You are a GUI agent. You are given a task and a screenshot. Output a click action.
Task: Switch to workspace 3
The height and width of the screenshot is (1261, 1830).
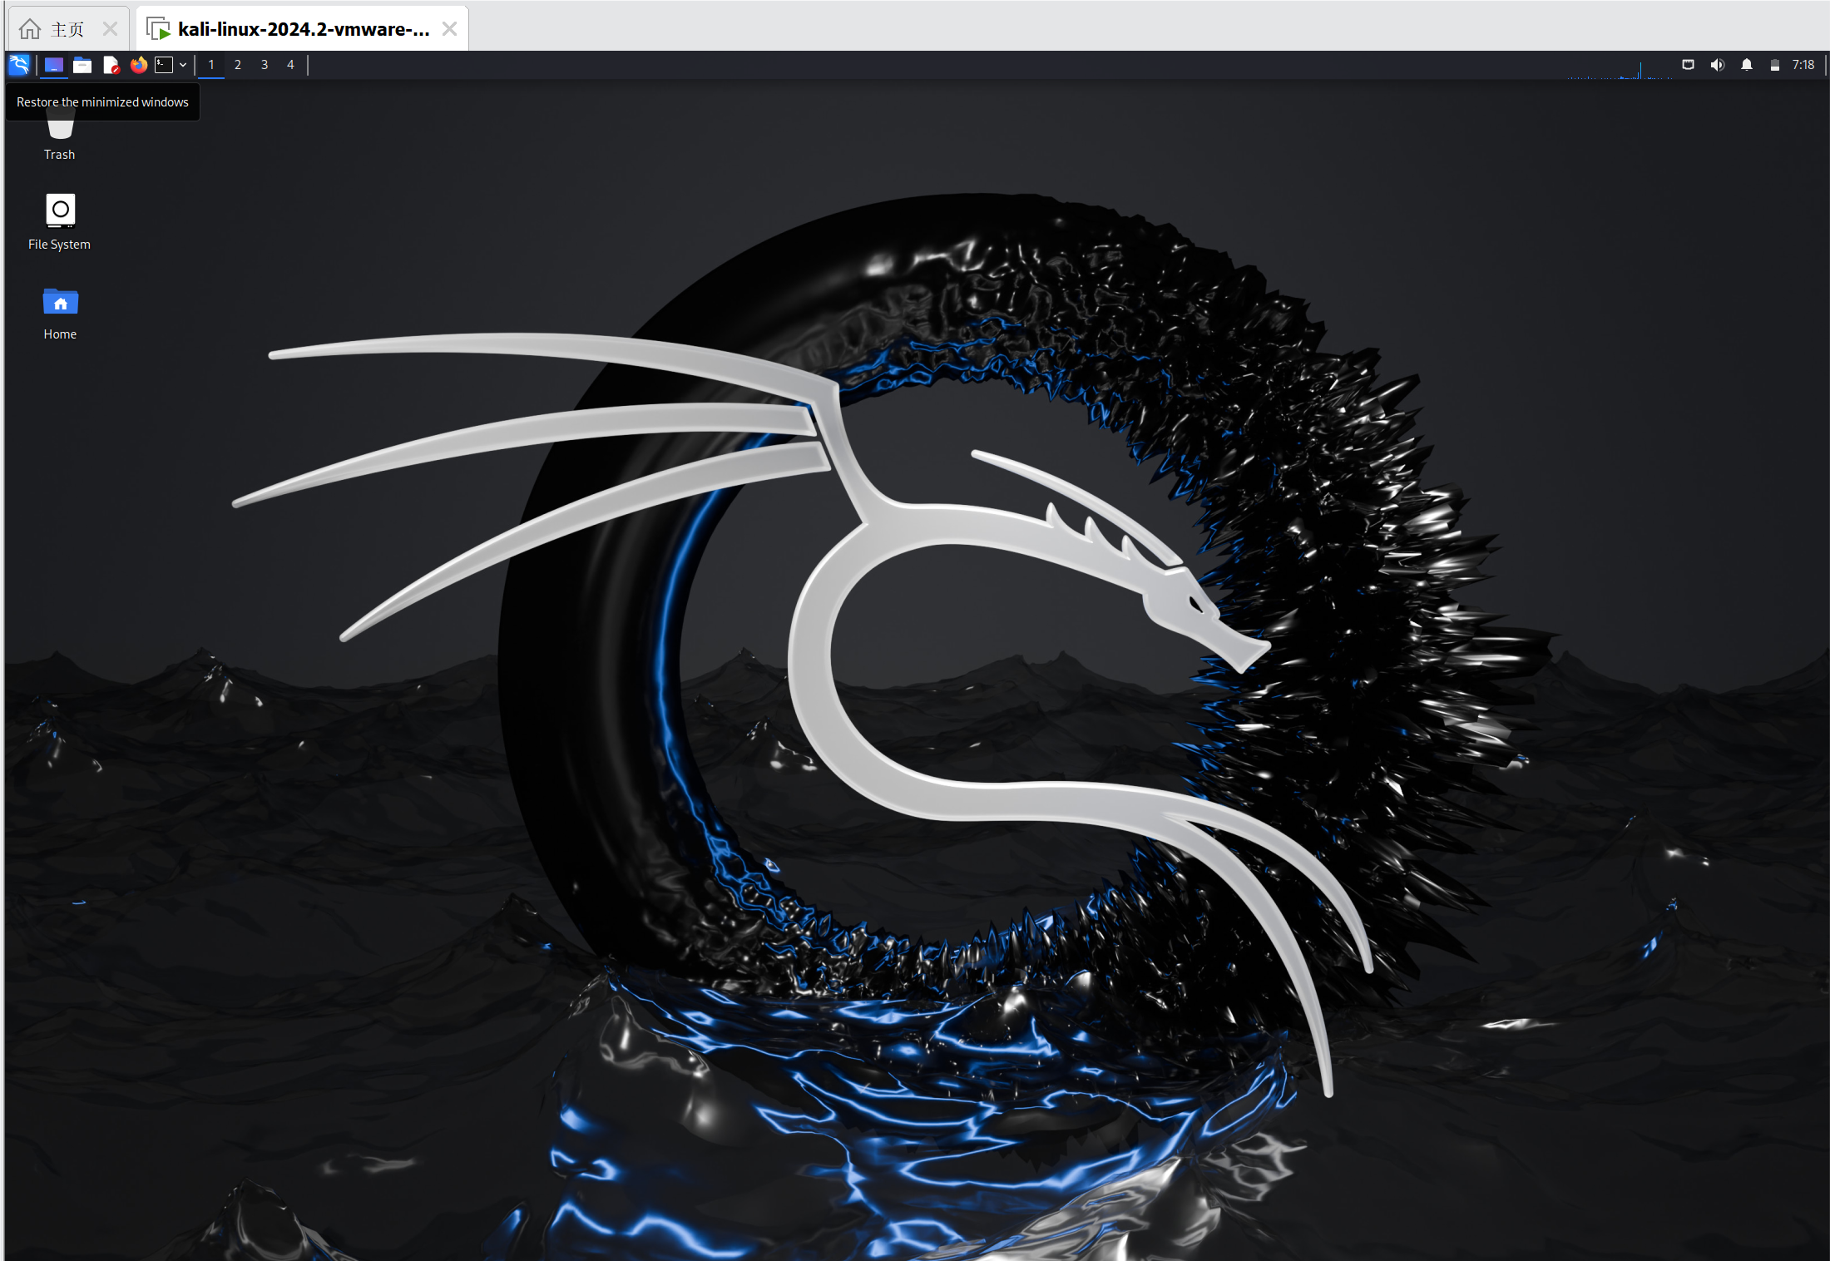[265, 65]
